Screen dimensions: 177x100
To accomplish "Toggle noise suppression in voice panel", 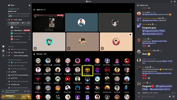I will point(25,91).
